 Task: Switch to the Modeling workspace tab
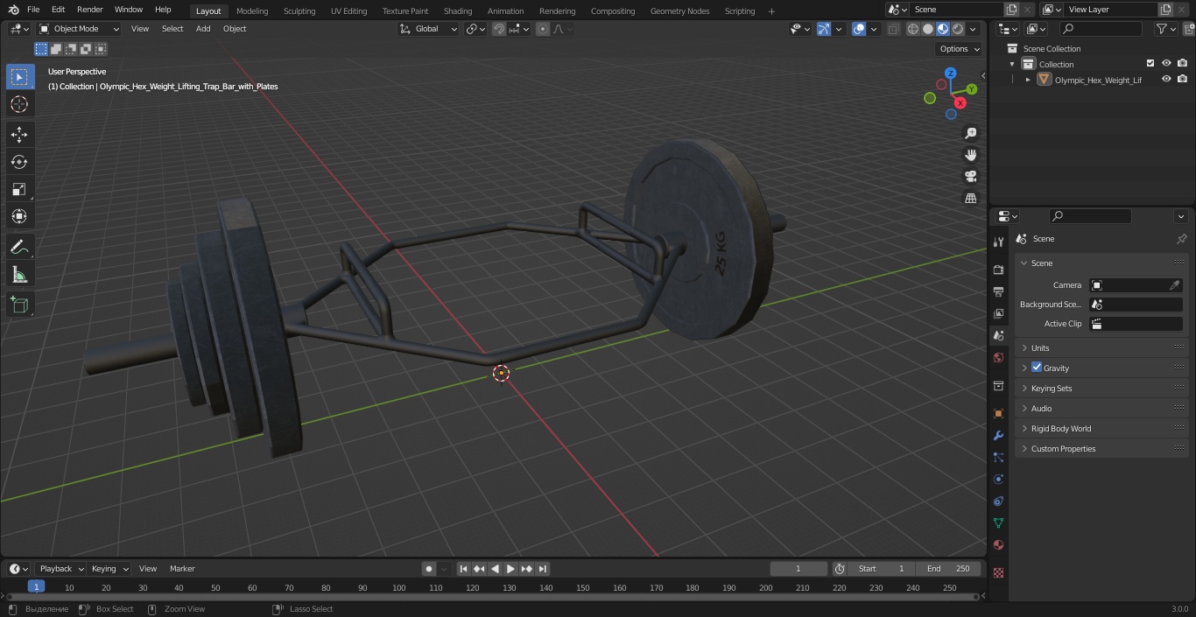[x=252, y=11]
